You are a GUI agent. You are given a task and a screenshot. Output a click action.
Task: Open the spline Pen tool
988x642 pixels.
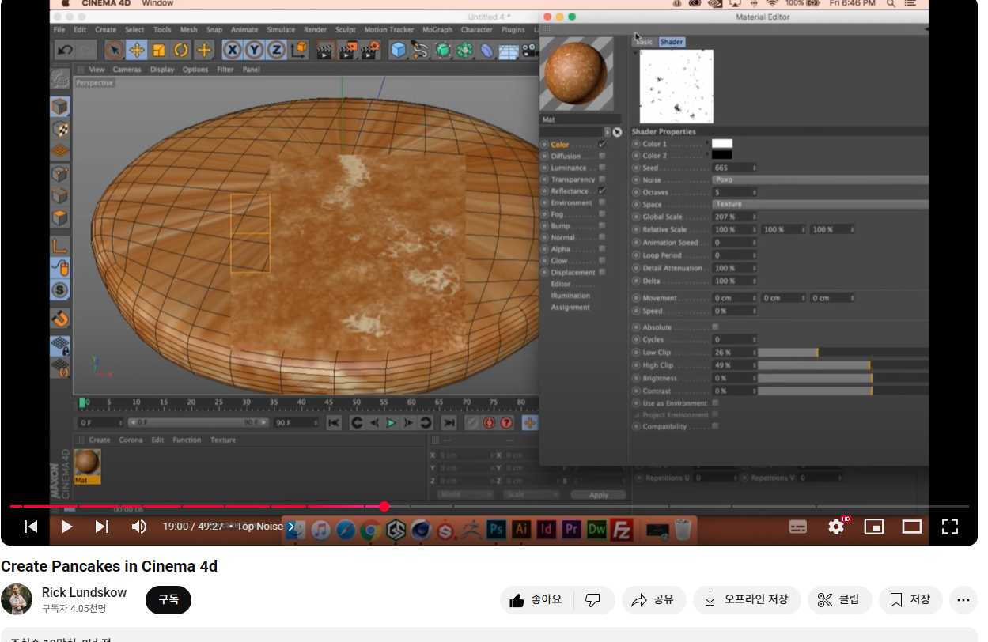click(x=420, y=51)
